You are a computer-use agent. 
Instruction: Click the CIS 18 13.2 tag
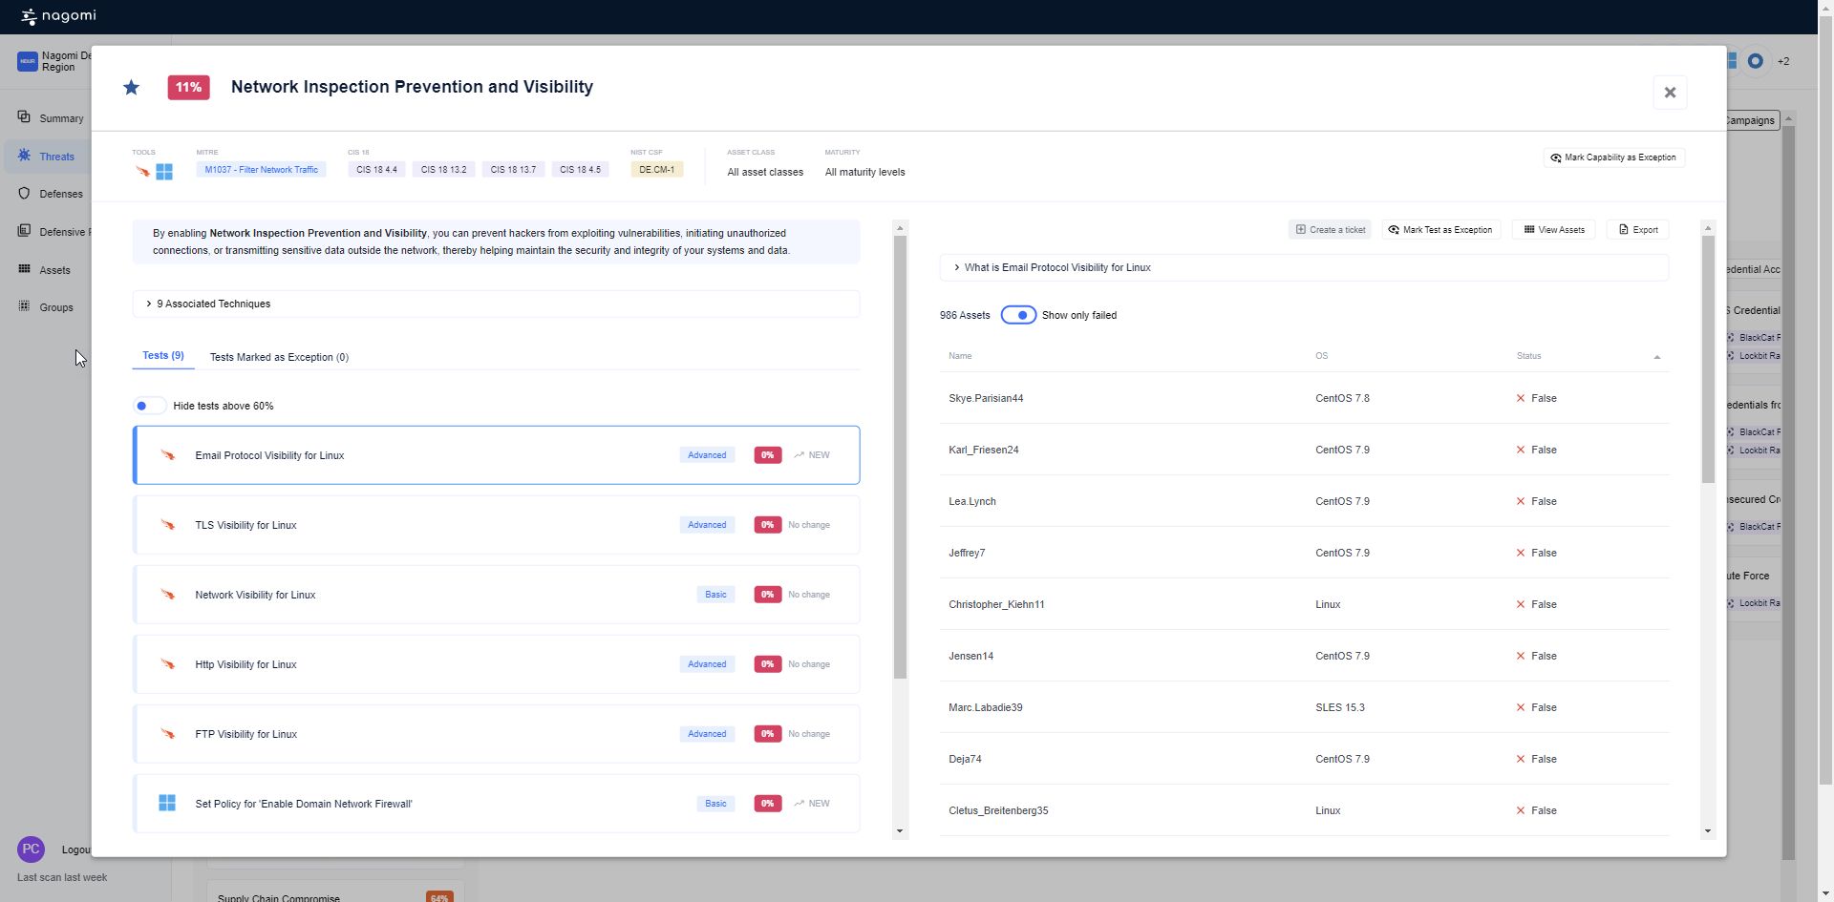pyautogui.click(x=443, y=170)
